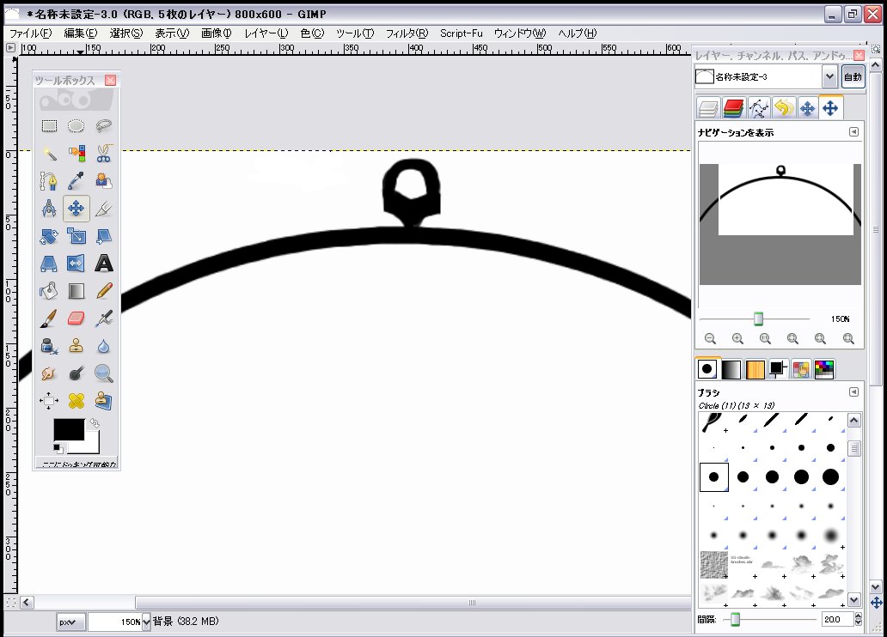Select the Paintbrush tool
The width and height of the screenshot is (887, 637).
click(49, 318)
